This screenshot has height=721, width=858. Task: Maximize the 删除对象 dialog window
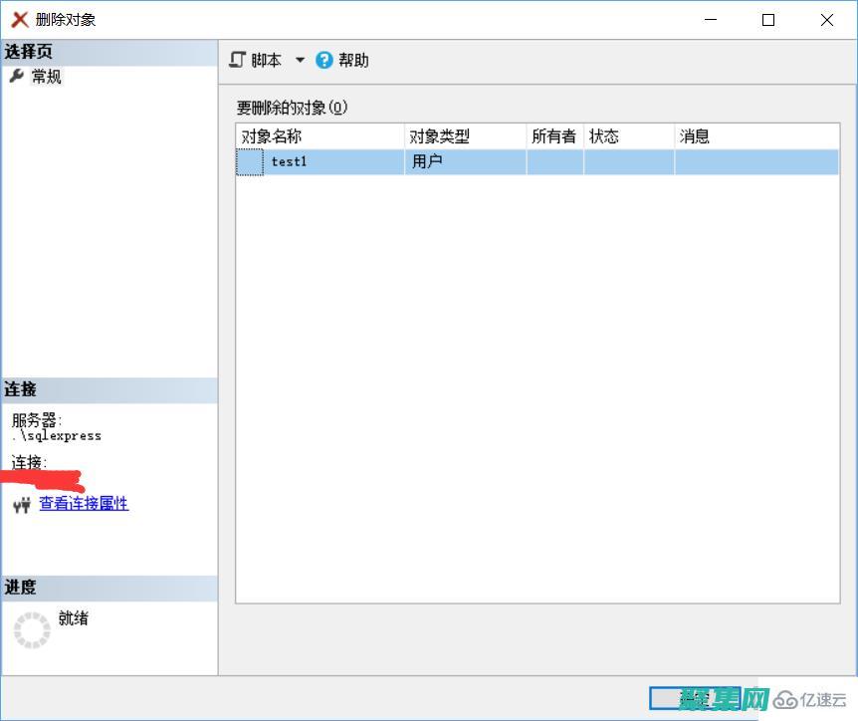(x=768, y=20)
